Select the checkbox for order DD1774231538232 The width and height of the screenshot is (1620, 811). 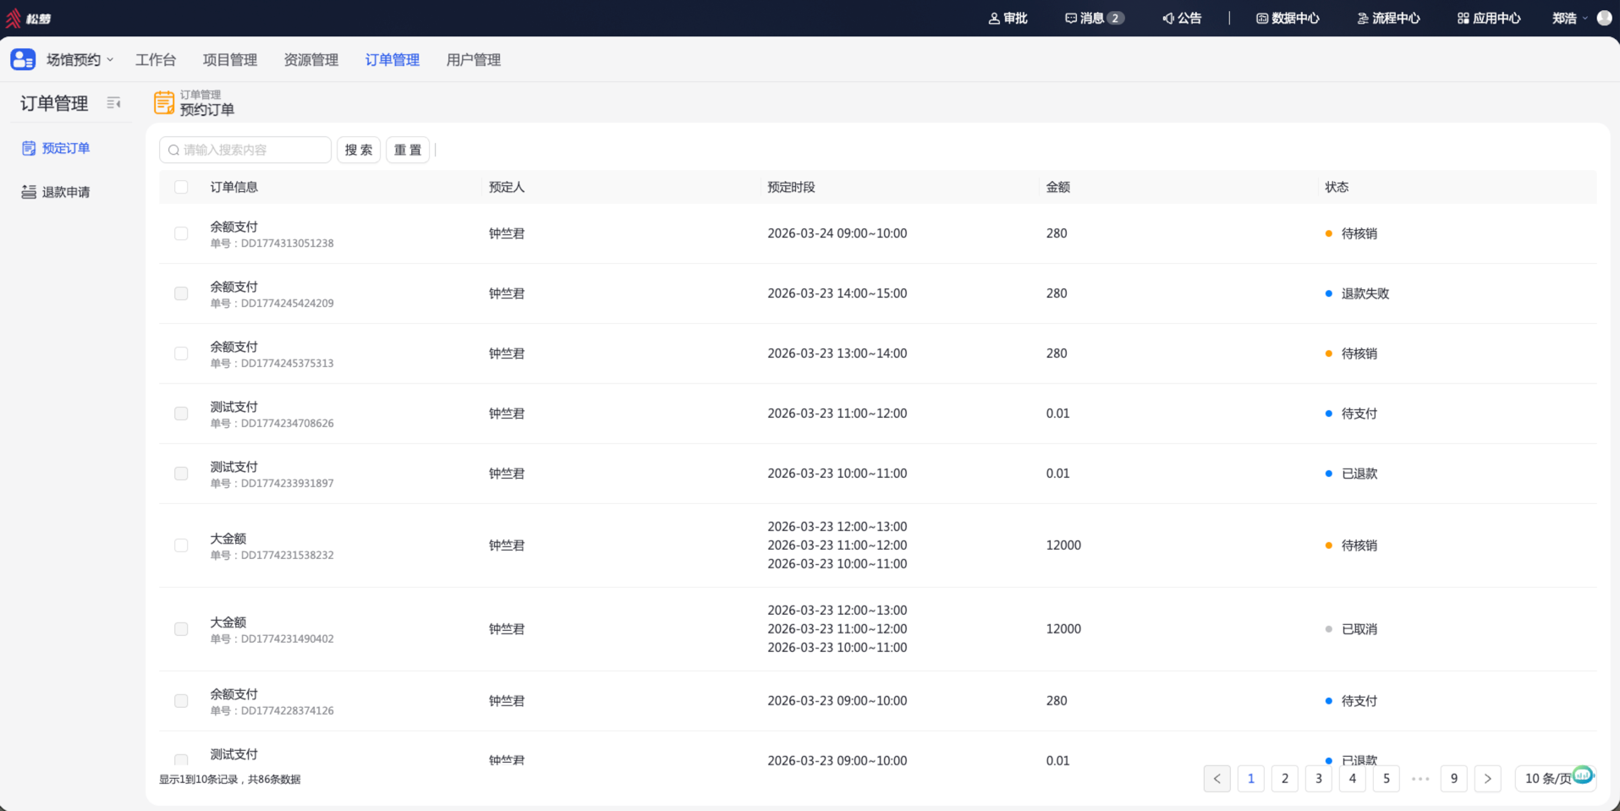[181, 545]
